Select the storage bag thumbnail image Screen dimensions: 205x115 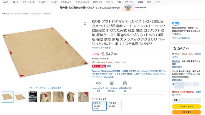pos(71,97)
